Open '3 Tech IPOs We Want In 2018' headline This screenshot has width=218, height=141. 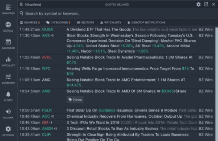93,122
